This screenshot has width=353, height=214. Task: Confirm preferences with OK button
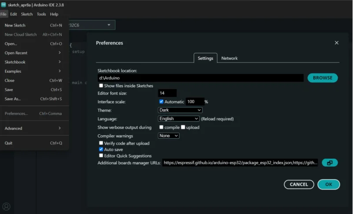click(x=328, y=184)
